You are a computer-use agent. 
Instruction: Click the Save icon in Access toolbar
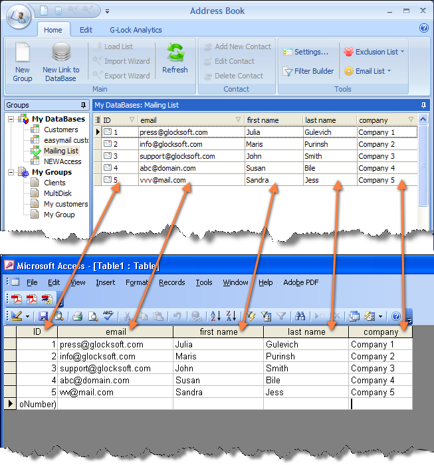43,316
